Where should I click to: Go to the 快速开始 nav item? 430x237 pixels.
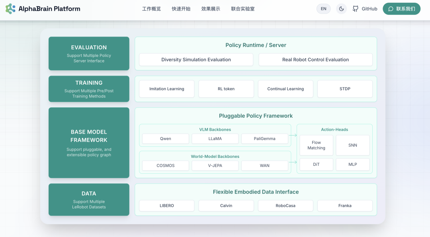click(x=181, y=9)
